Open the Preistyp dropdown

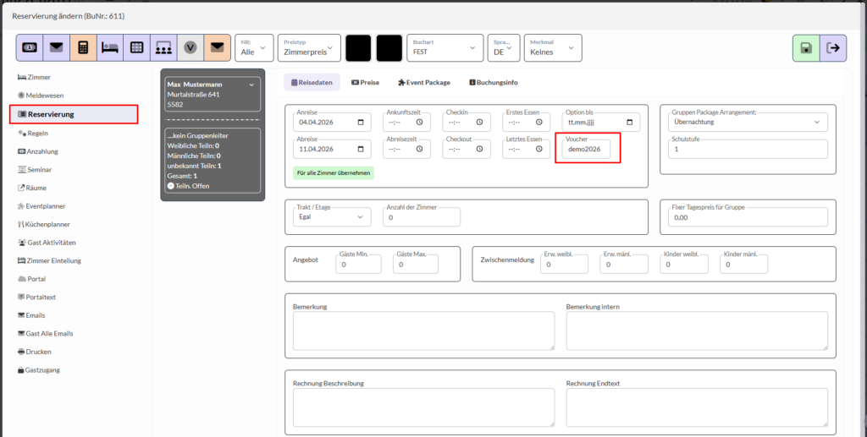tap(308, 48)
